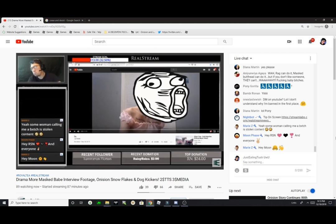Go to YouTube home via the logo
The image size is (336, 224).
(x=25, y=42)
